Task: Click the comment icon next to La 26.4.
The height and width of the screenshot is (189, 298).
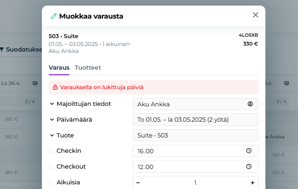Action: click(35, 84)
